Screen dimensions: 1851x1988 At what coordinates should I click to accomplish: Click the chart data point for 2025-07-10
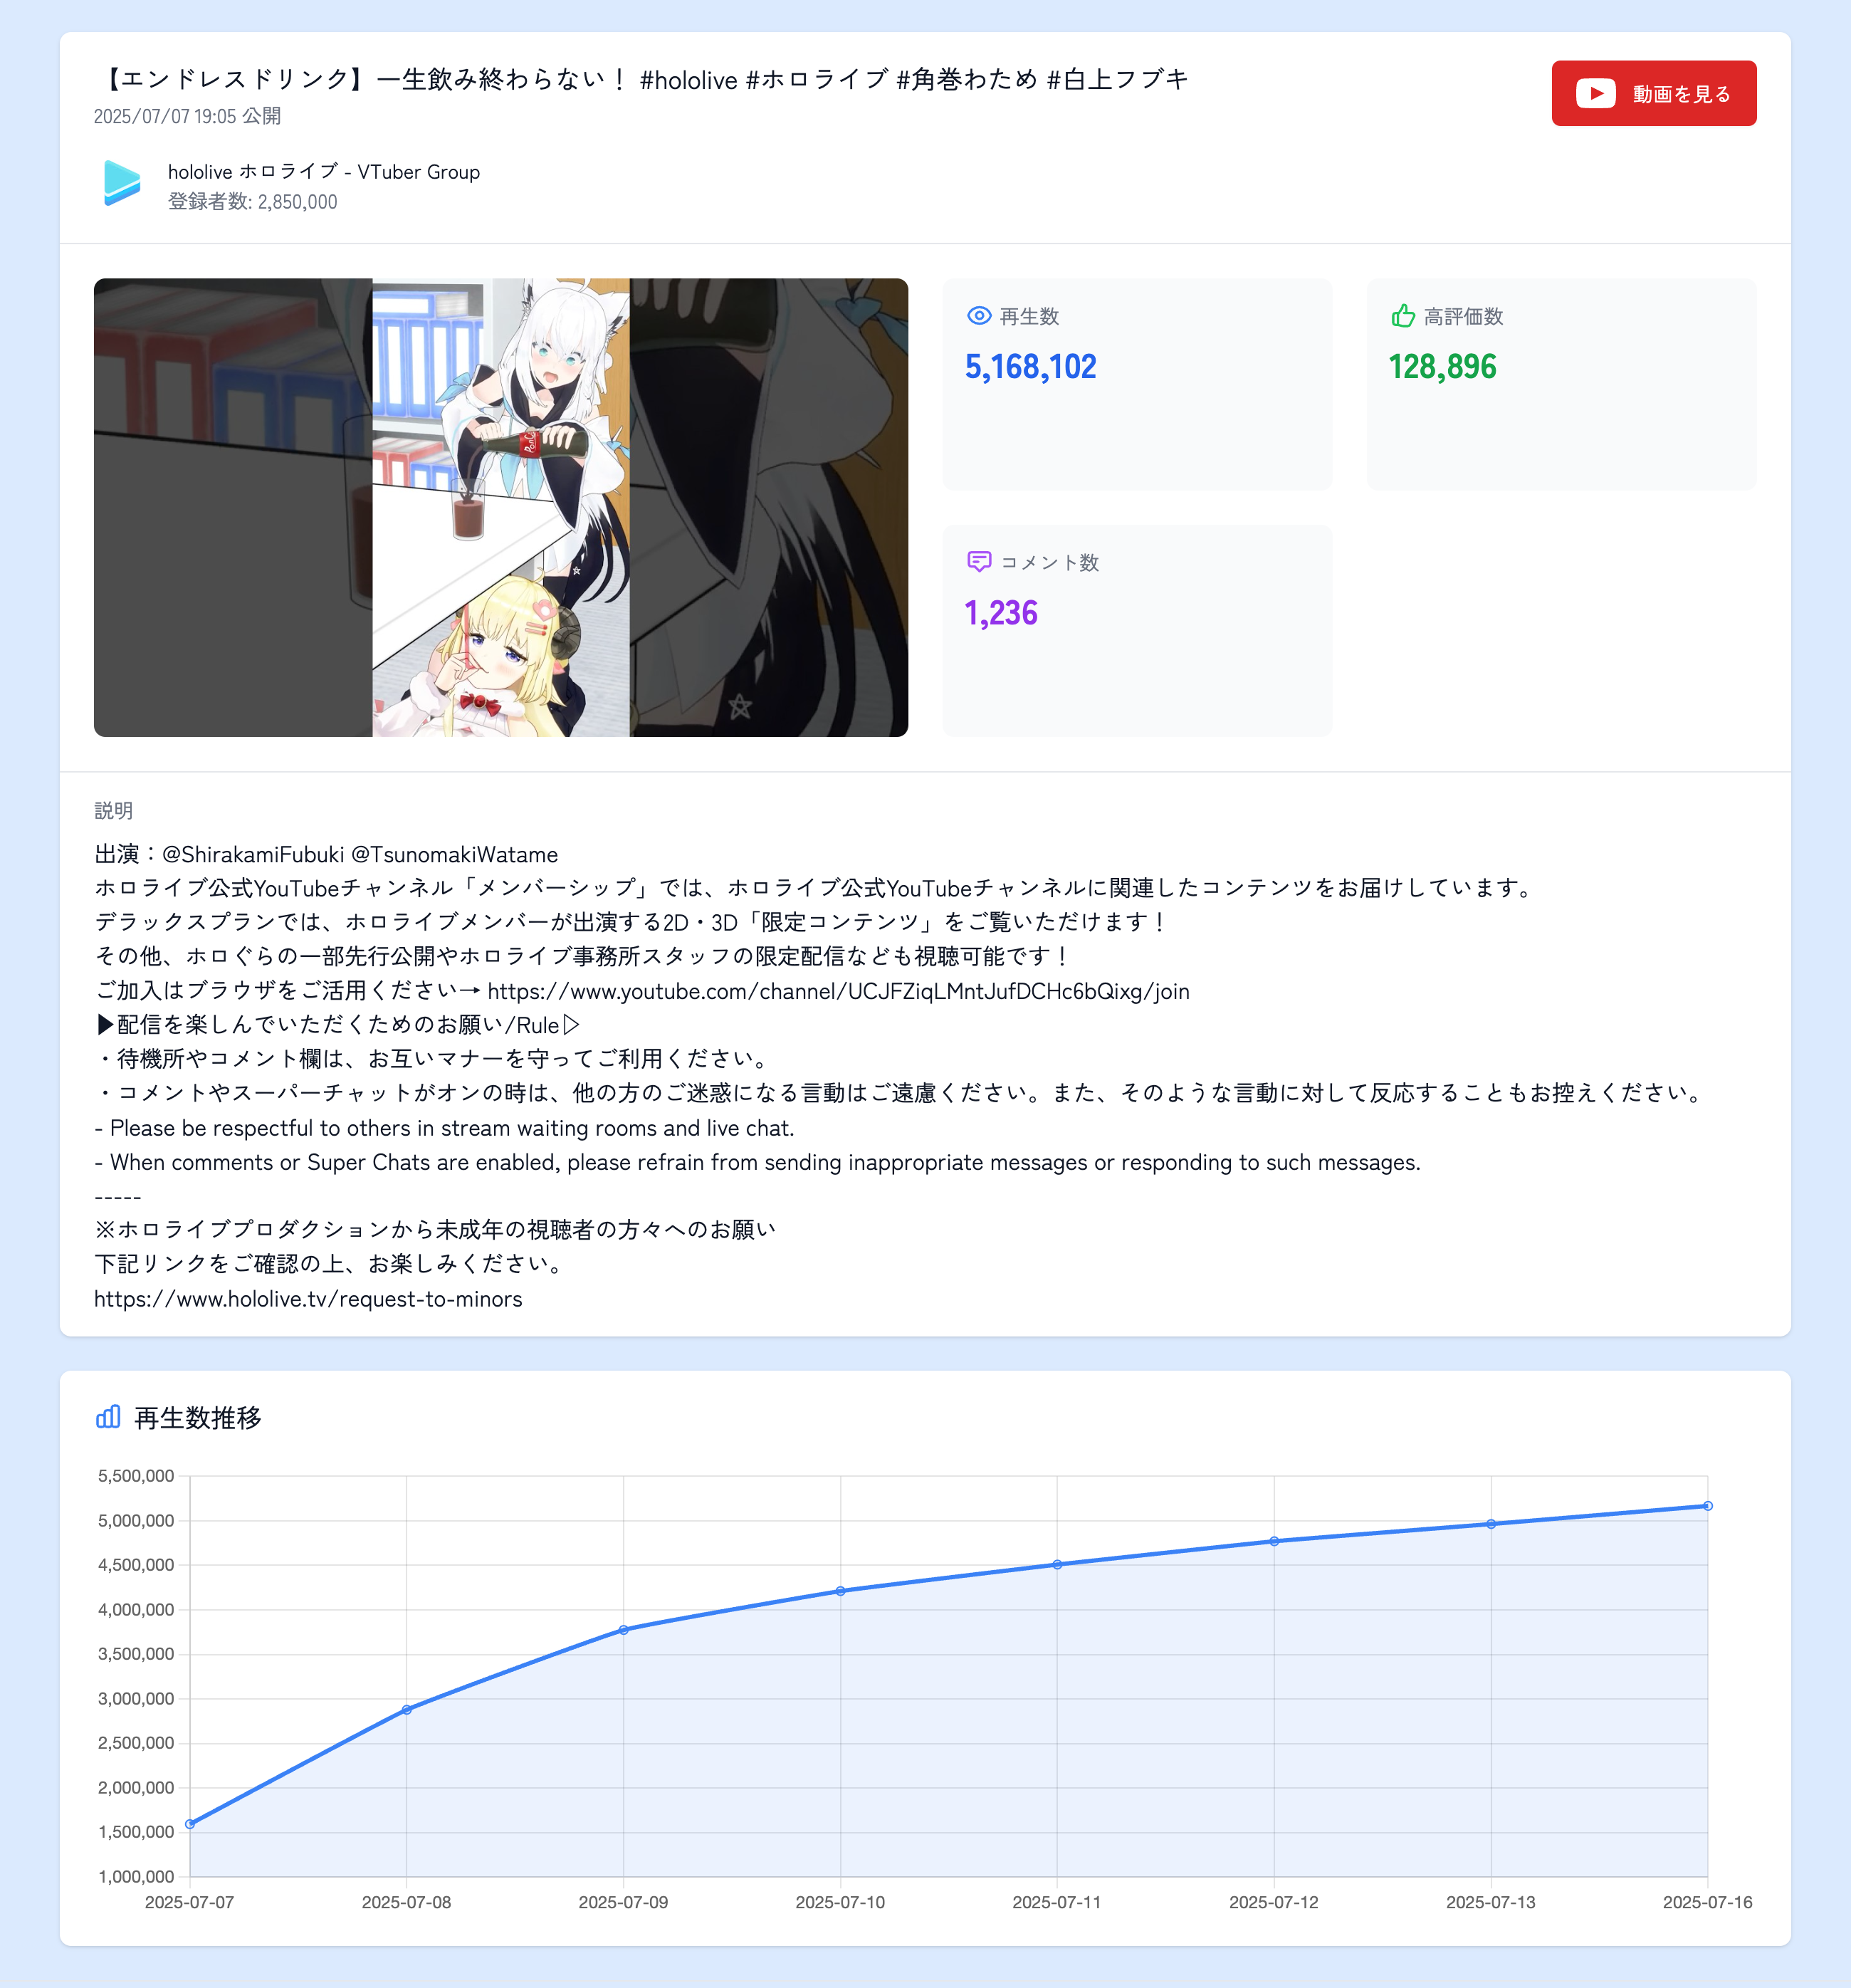pos(840,1591)
